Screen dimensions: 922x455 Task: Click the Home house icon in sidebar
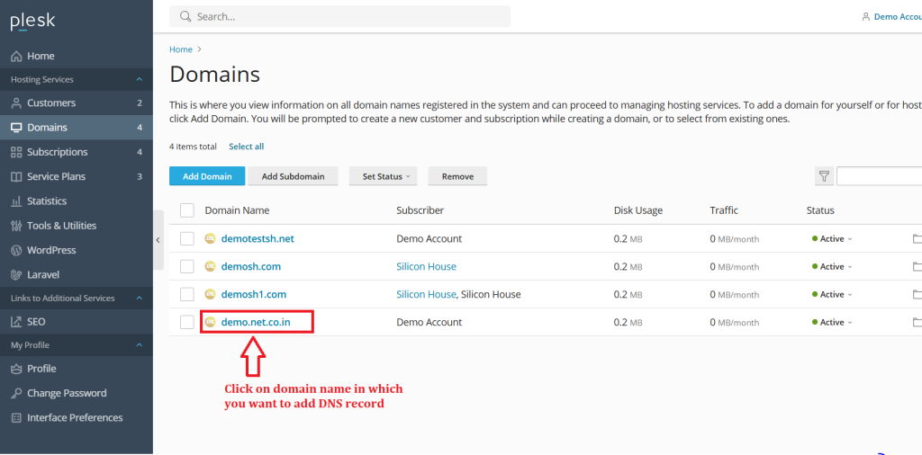(x=16, y=57)
